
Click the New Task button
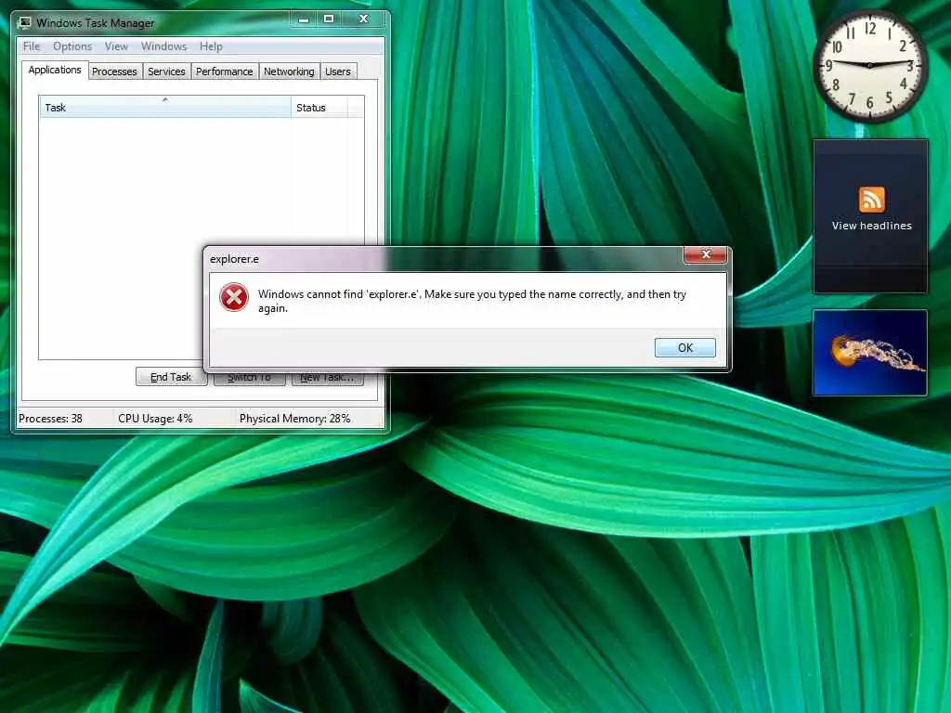327,377
